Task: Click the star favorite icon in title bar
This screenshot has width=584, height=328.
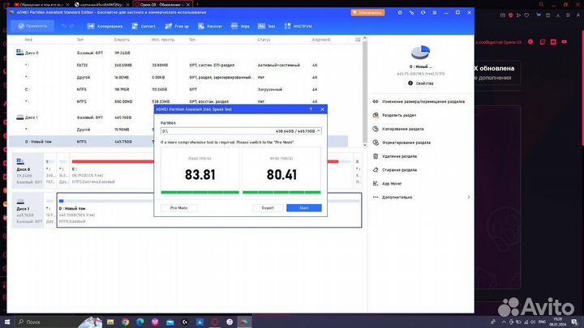Action: pyautogui.click(x=400, y=12)
